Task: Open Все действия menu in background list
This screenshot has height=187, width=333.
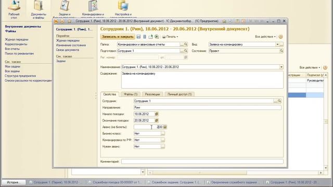Action: pyautogui.click(x=310, y=68)
